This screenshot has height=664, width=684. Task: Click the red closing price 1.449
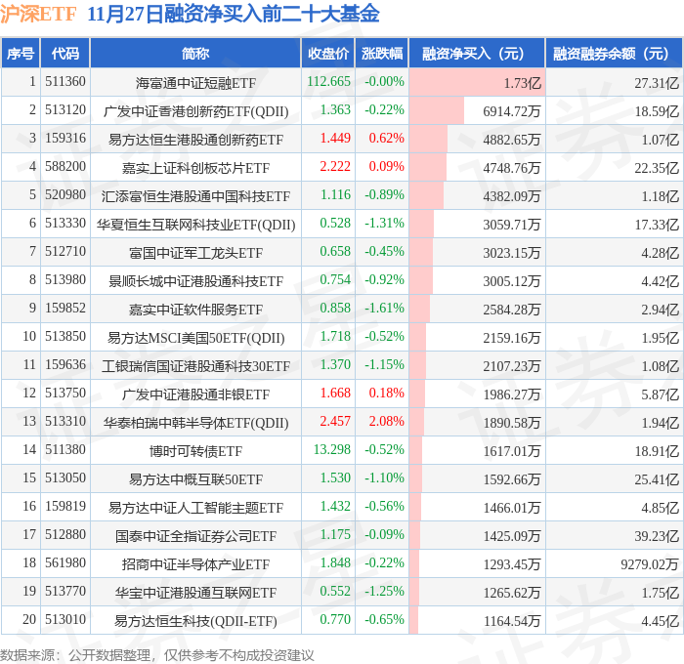(335, 139)
